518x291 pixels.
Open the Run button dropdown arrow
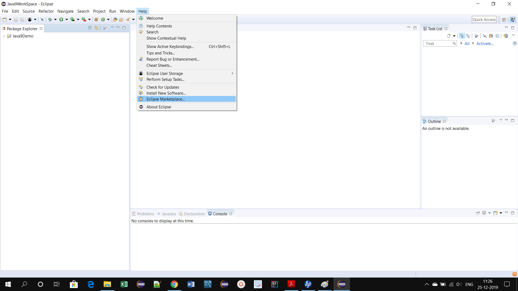click(67, 19)
